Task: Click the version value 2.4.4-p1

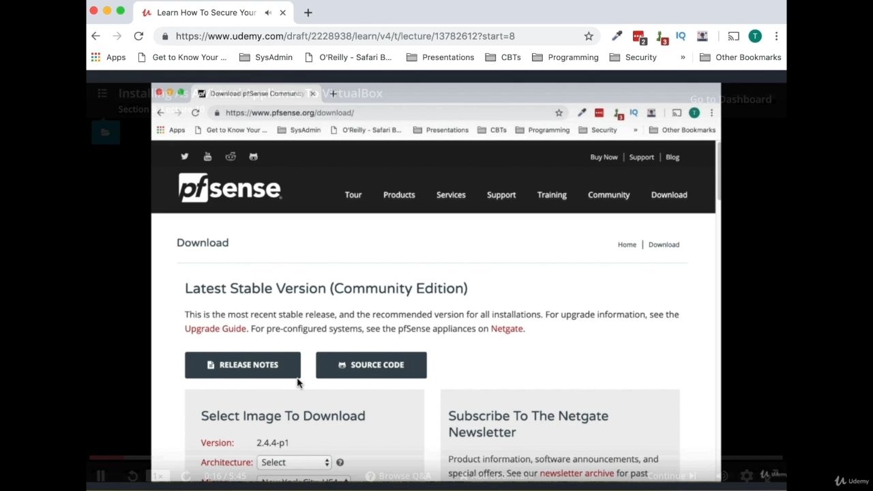Action: (x=273, y=443)
